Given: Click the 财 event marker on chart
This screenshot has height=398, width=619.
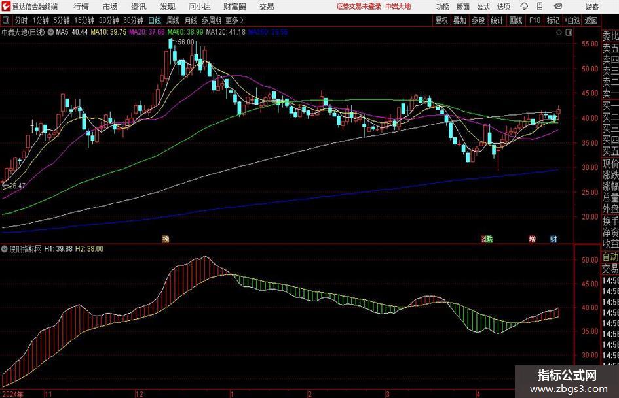Looking at the screenshot, I should point(553,239).
